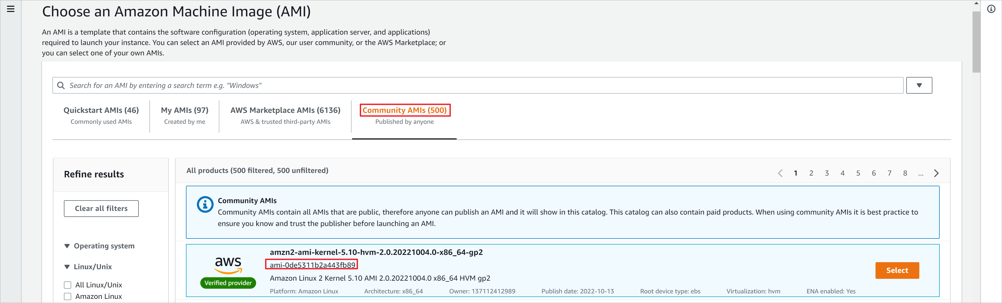Click the info panel icon at top right
The image size is (1002, 303).
pyautogui.click(x=991, y=9)
